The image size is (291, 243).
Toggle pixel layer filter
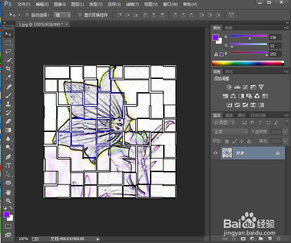click(x=244, y=122)
